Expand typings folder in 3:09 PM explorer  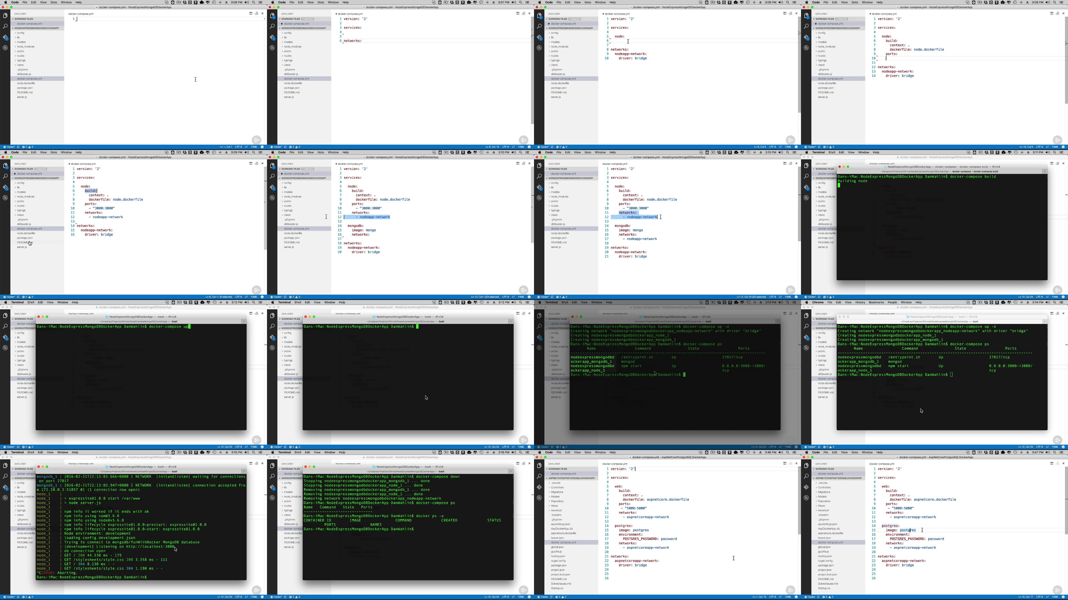(x=21, y=210)
